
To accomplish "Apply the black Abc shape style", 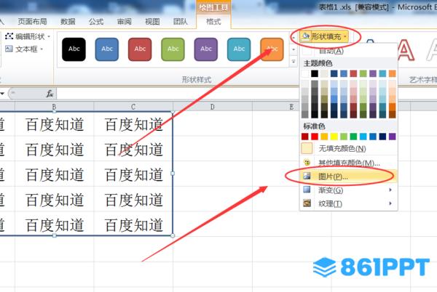I will (74, 49).
